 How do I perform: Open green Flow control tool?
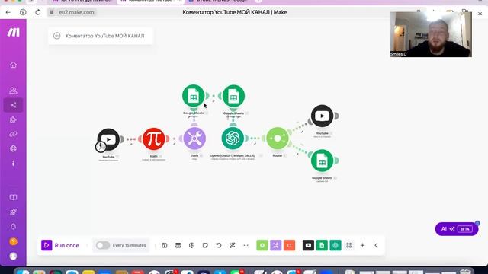(262, 245)
